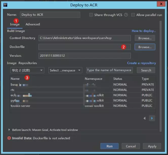The image size is (168, 155).
Task: Click the Cancel button
Action: pos(131,146)
